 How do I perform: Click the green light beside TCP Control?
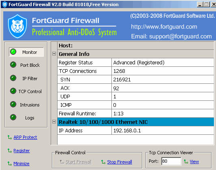coord(13,91)
